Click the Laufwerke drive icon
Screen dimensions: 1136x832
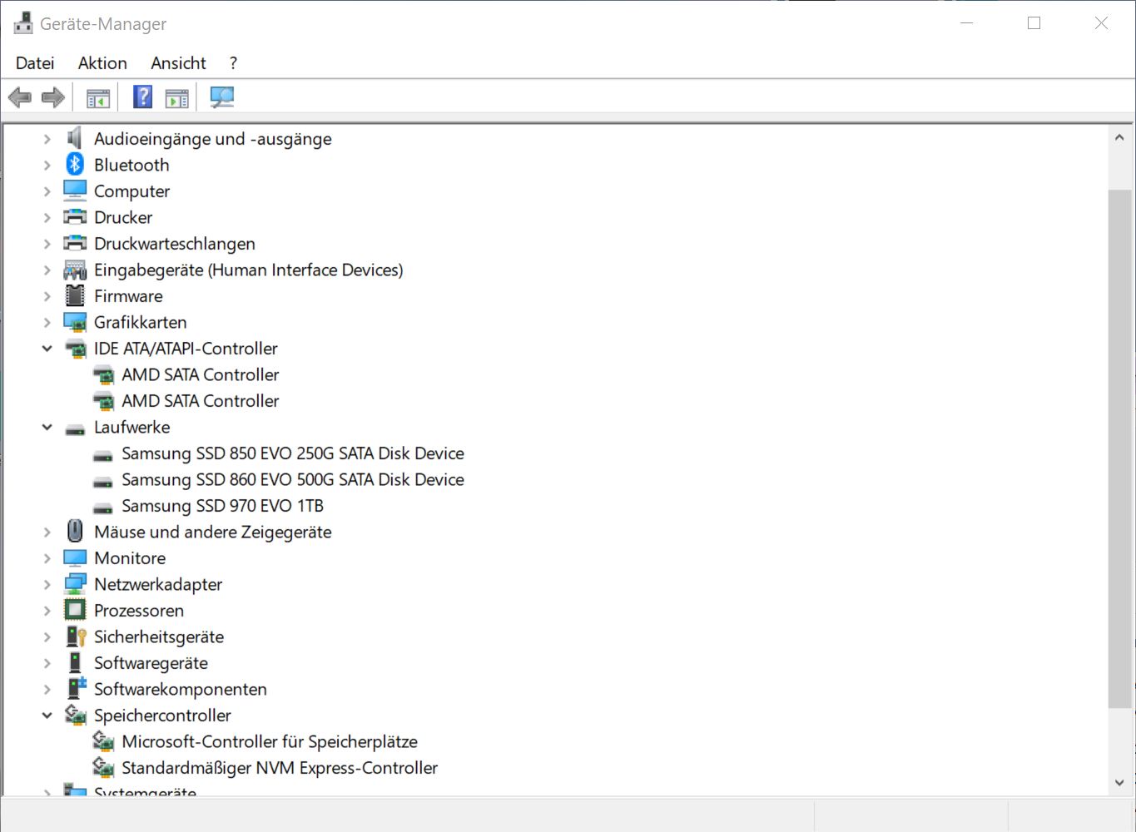[75, 429]
